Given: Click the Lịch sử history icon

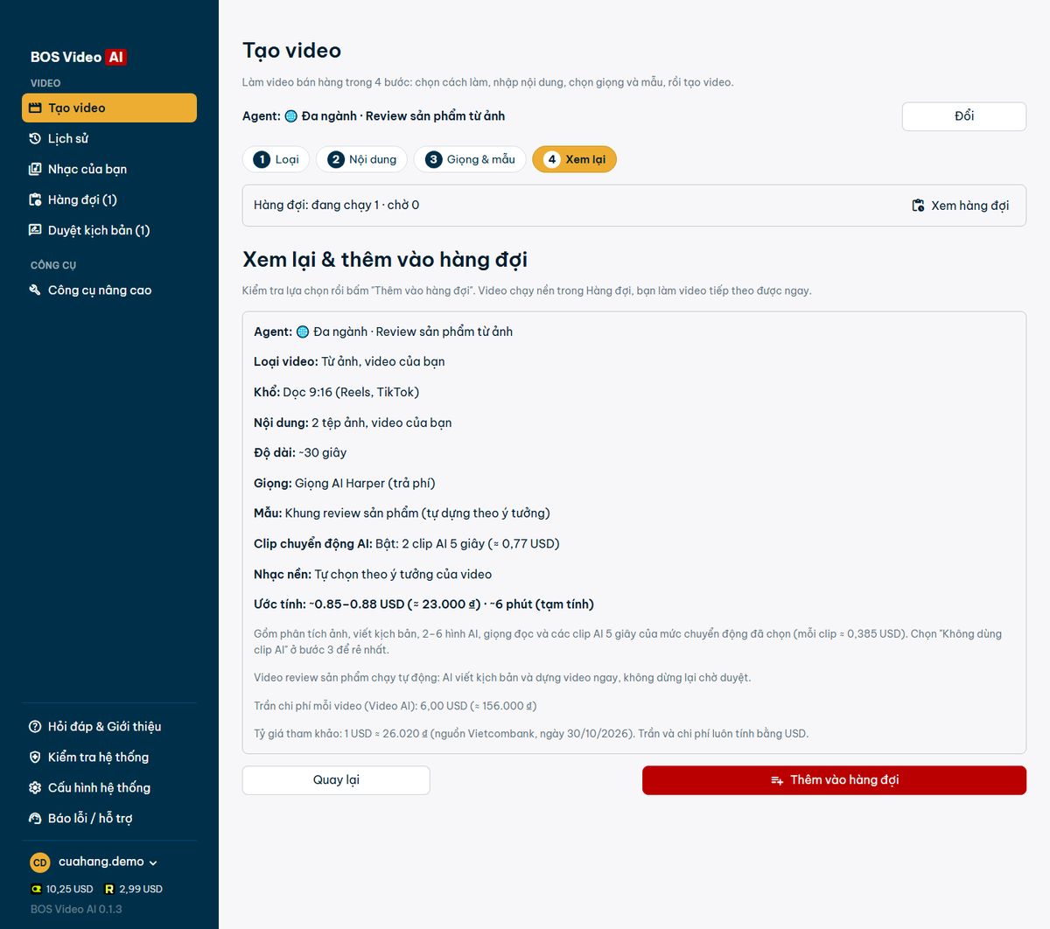Looking at the screenshot, I should (x=35, y=138).
